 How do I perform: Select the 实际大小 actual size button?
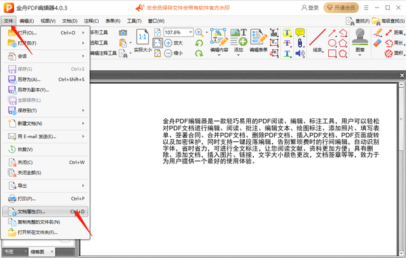coord(143,41)
